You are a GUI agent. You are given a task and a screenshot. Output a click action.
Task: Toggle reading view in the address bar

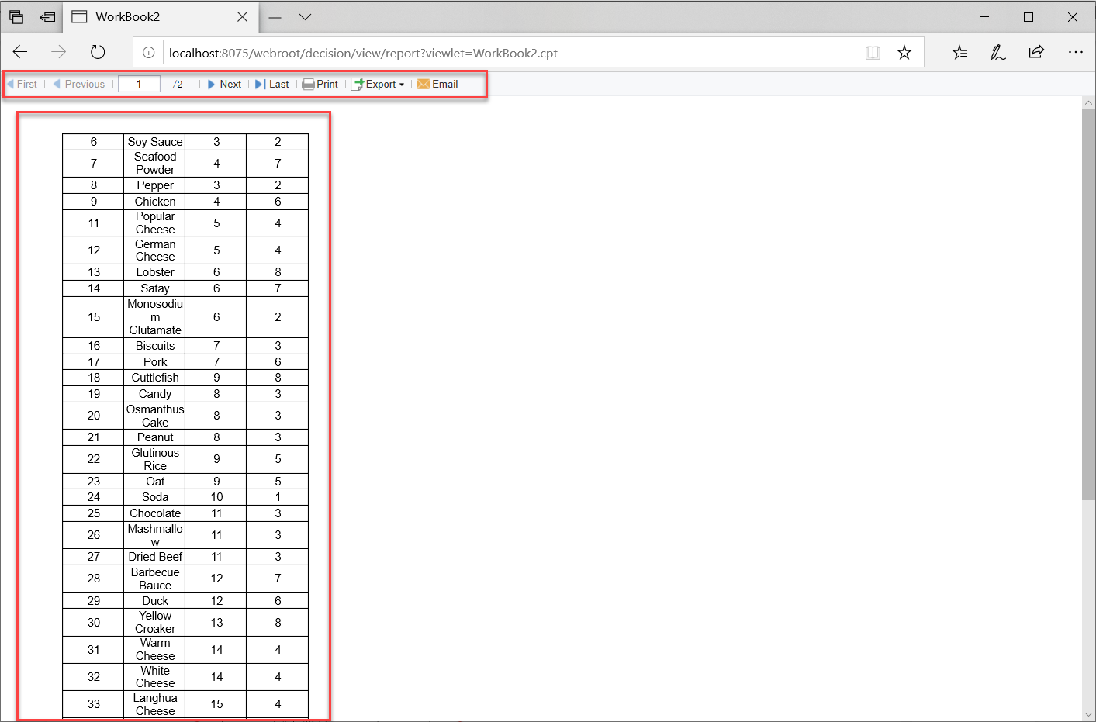(873, 52)
